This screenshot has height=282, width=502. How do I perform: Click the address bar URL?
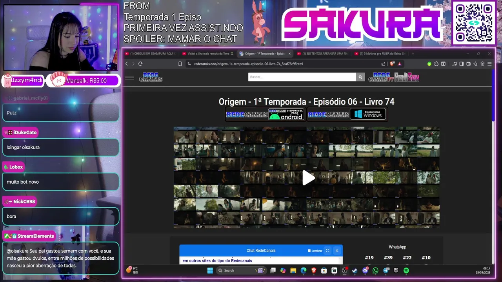248,64
